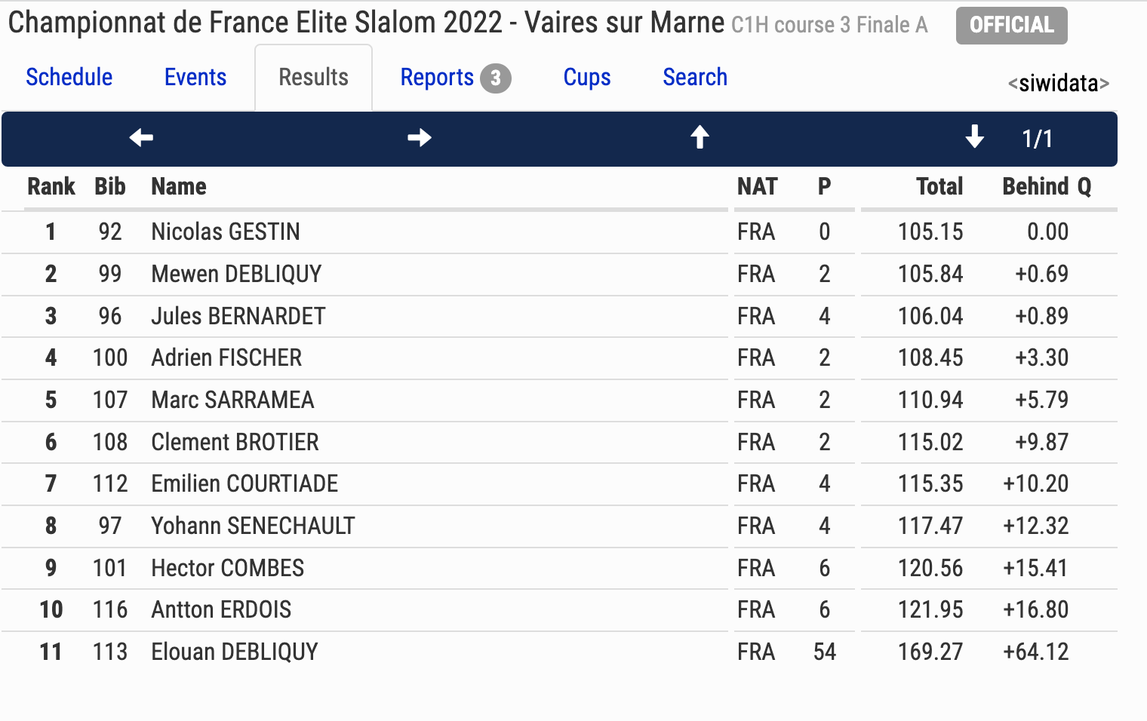Select the Mewen DEBLIQUY result row
Image resolution: width=1147 pixels, height=721 pixels.
[559, 274]
